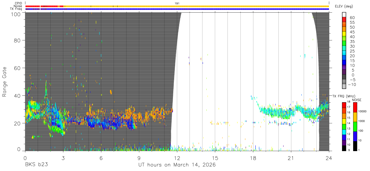Click the 'NOISE' legend title

point(356,100)
